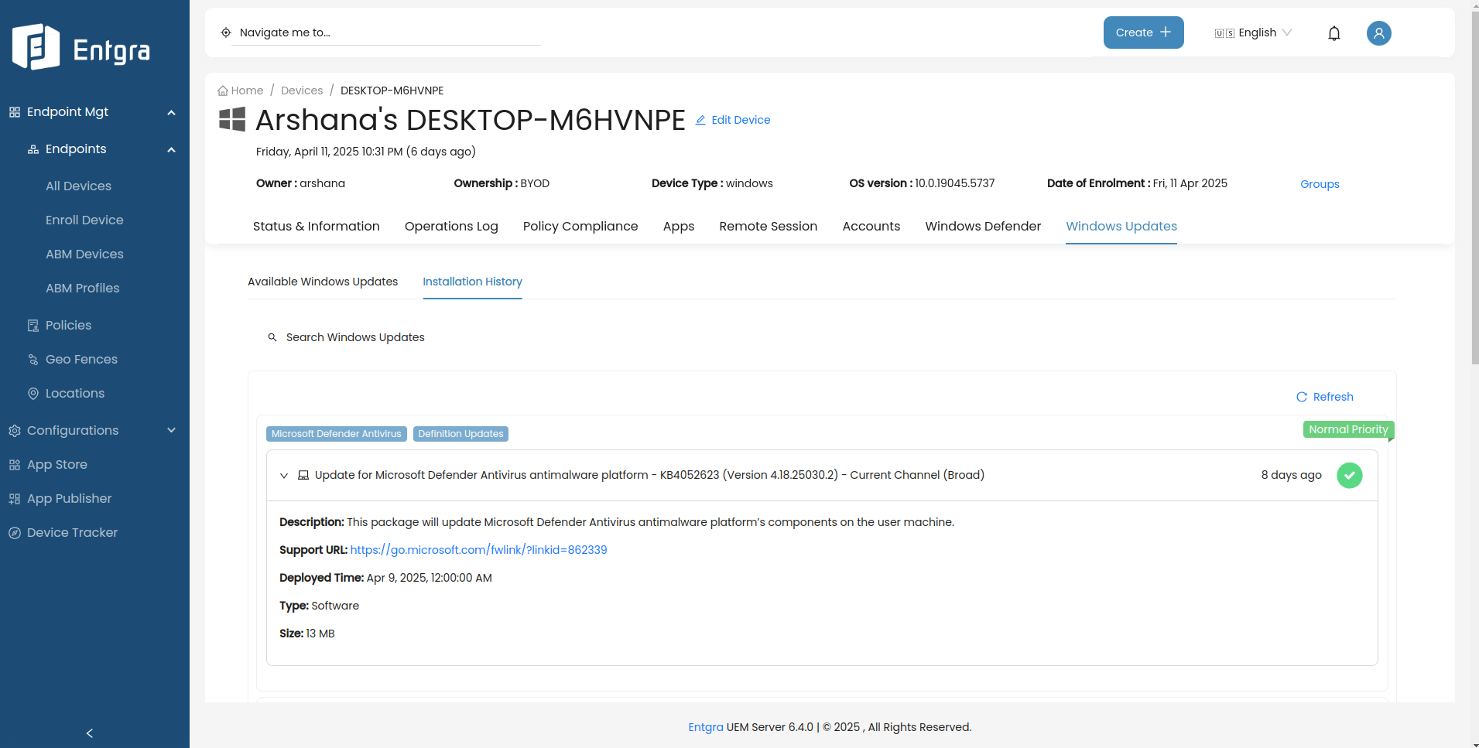Open the Groups link
Screen dimensions: 1479x748
click(1320, 184)
